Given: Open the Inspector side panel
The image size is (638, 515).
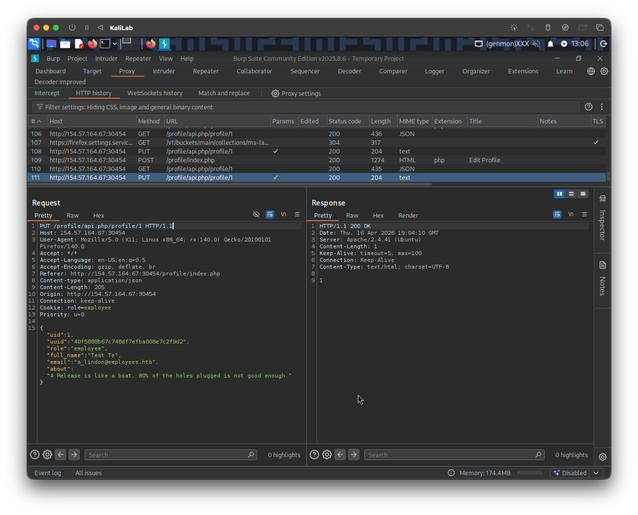Looking at the screenshot, I should 603,219.
